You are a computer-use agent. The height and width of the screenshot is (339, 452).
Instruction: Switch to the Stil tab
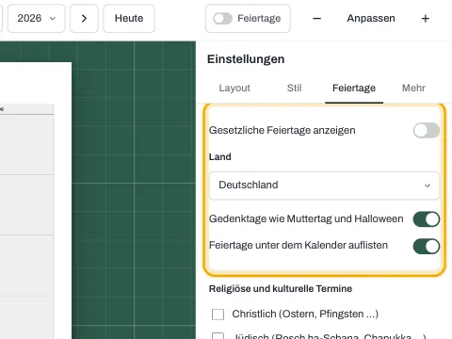pos(294,88)
